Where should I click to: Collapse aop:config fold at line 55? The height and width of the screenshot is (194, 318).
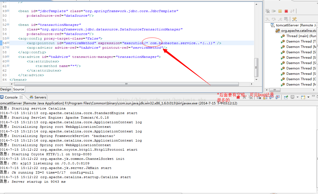[x=8, y=38]
